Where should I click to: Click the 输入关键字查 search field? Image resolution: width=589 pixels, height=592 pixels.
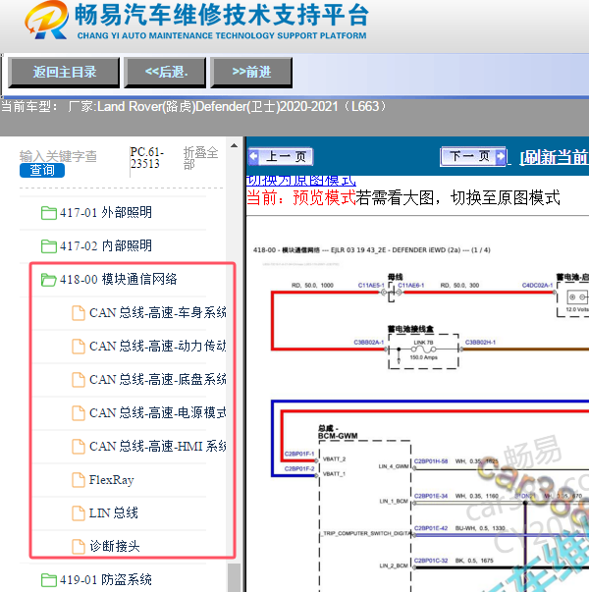point(59,155)
